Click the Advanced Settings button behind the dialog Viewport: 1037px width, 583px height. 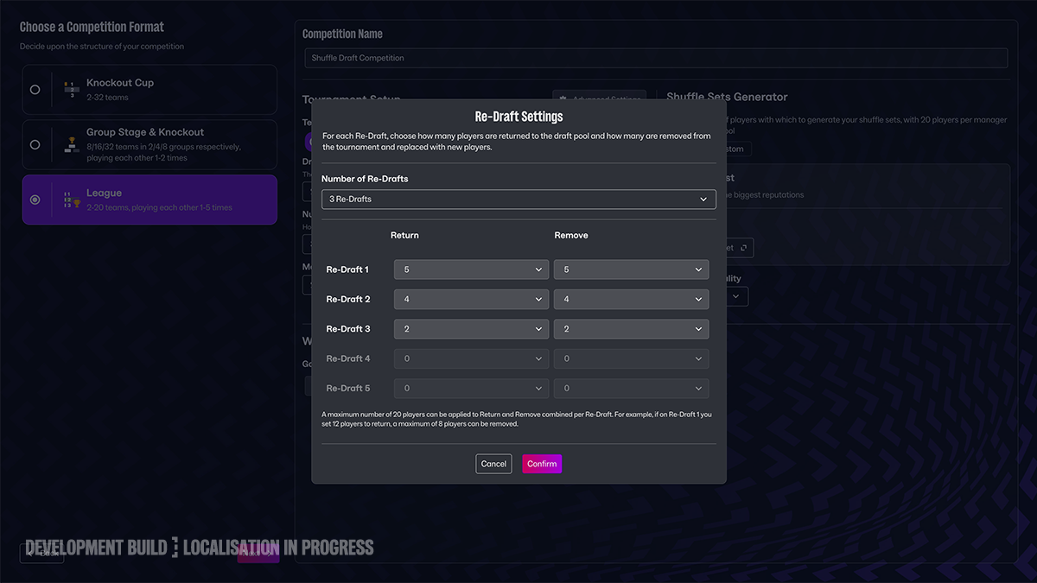599,99
